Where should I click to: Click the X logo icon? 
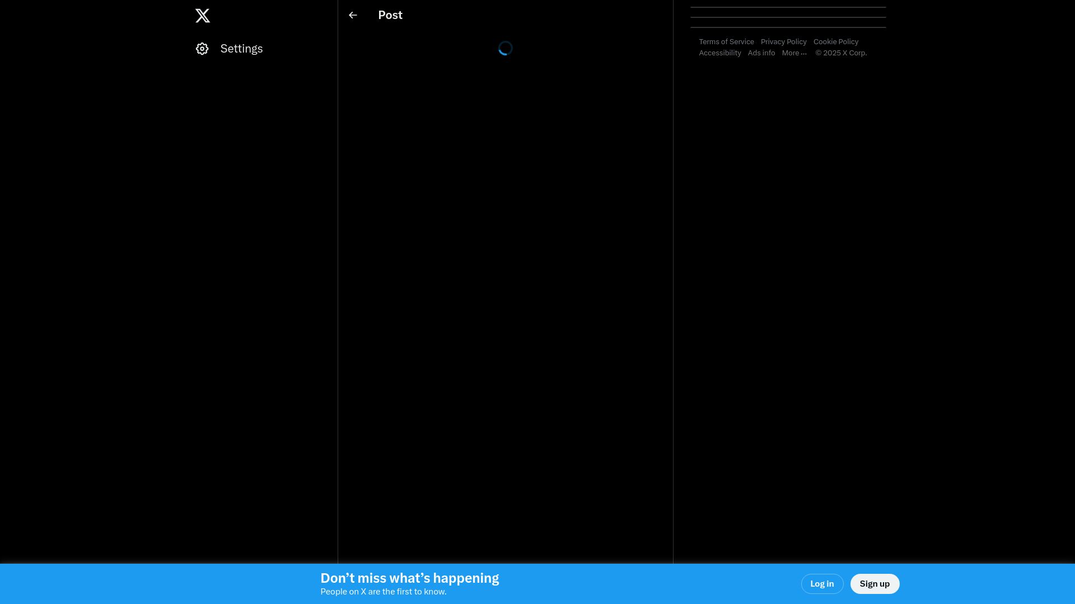(x=203, y=16)
